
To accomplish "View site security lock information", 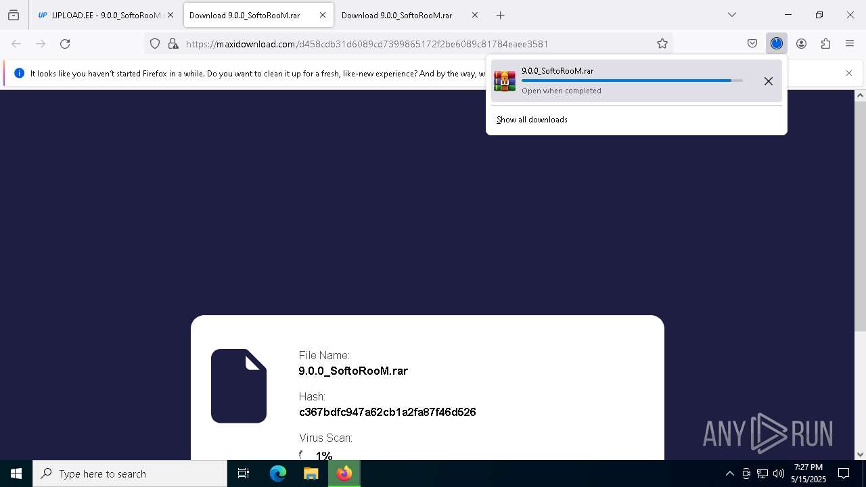I will pyautogui.click(x=173, y=43).
